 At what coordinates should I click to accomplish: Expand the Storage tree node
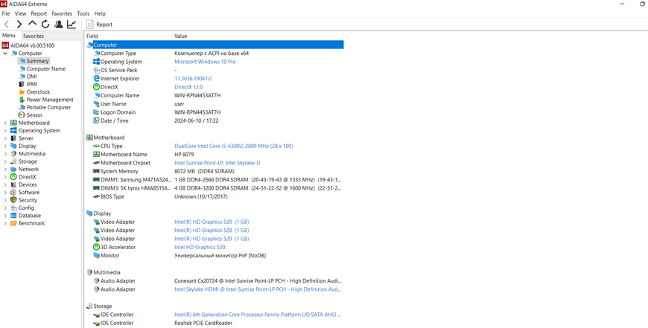(x=5, y=161)
